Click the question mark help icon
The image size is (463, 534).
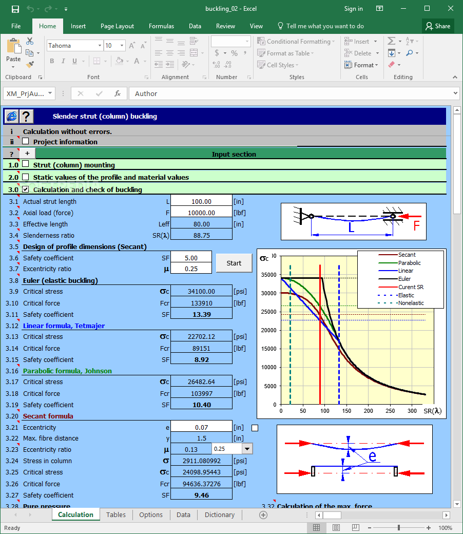point(26,117)
